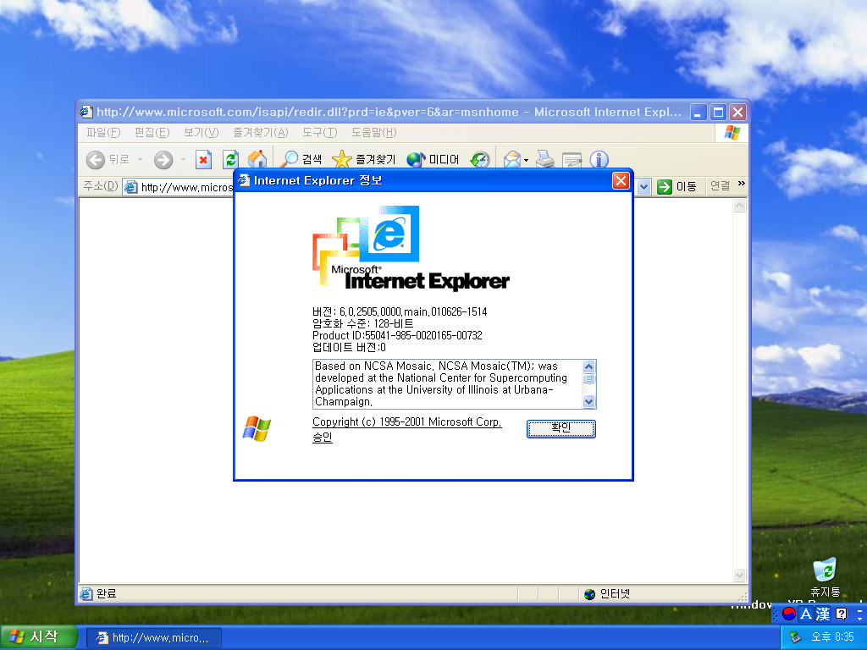Open the Recycle Bin (휴지통) desktop icon
867x650 pixels.
(x=825, y=577)
